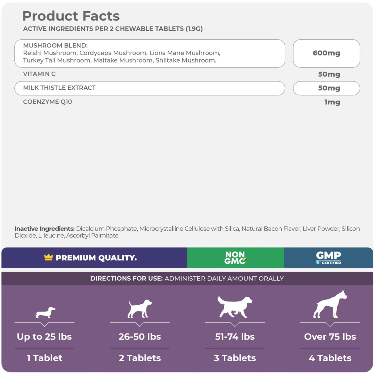Click the chevron above 26-50 lbs

pos(139,324)
